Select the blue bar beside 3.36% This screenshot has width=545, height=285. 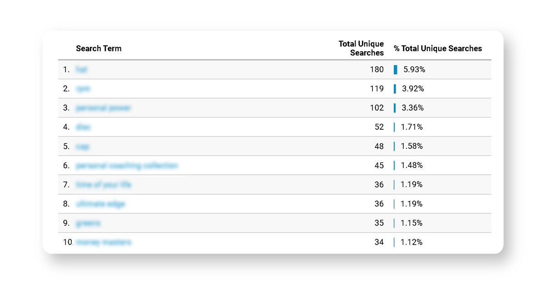click(395, 108)
